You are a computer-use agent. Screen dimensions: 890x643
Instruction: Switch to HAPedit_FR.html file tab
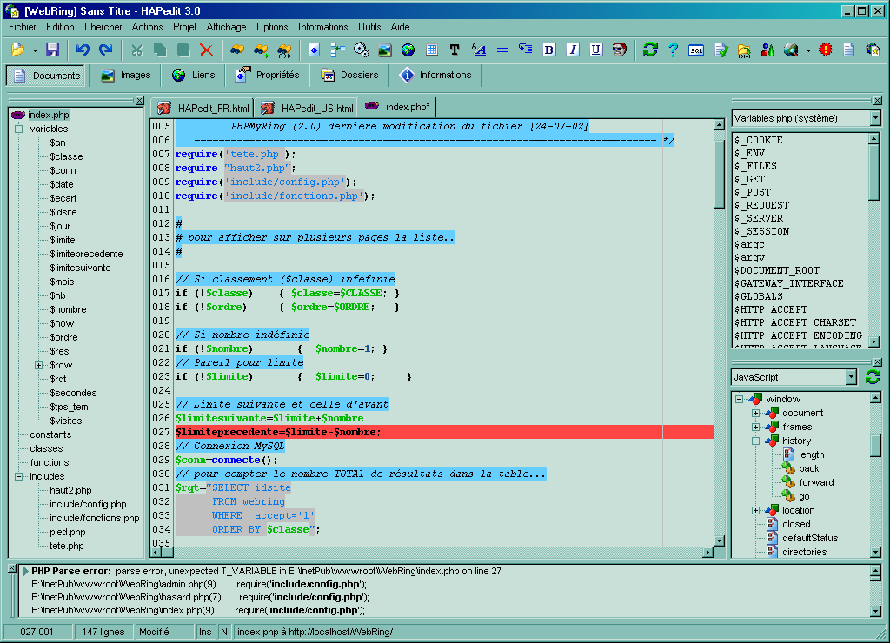click(x=203, y=108)
